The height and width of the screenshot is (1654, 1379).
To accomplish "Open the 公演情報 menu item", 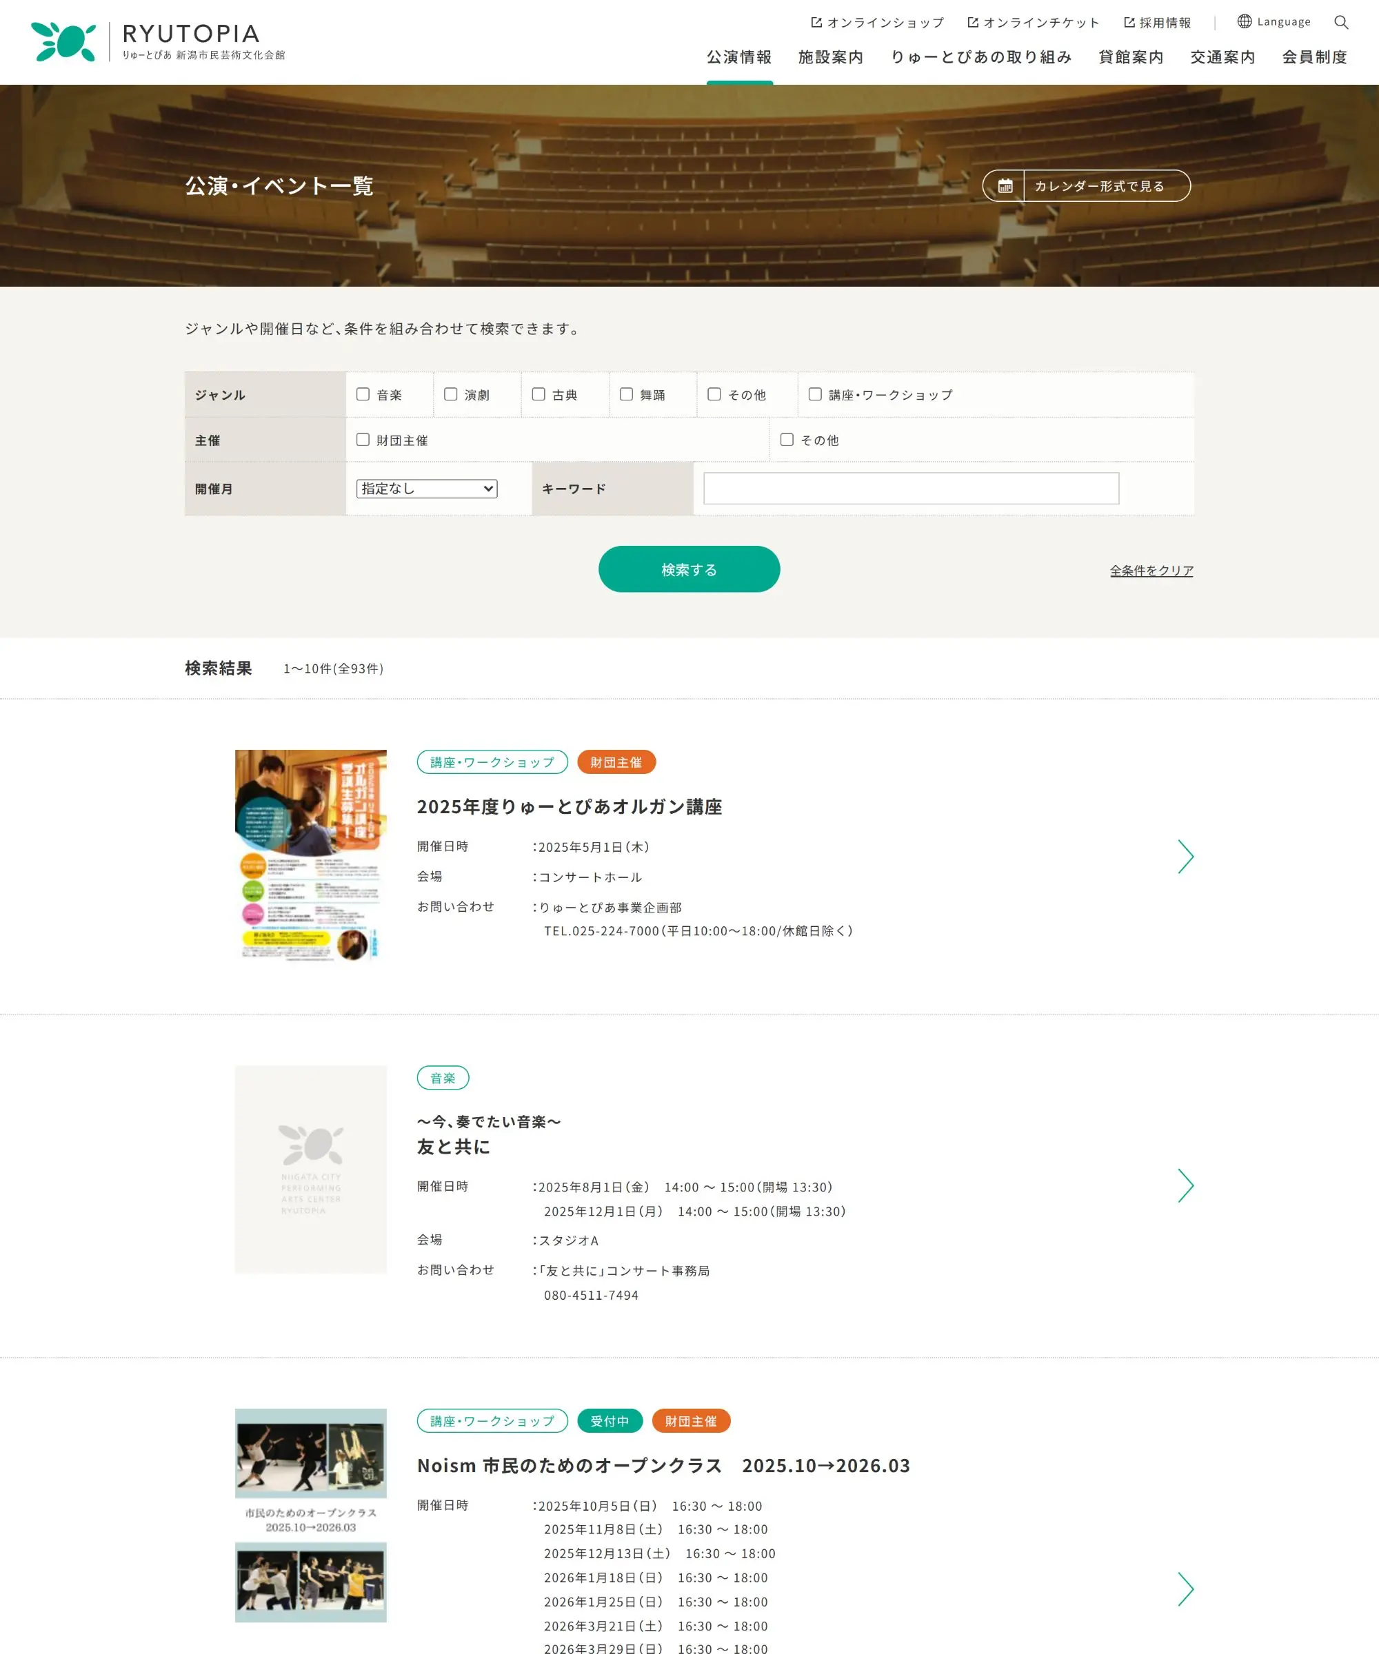I will [x=739, y=57].
